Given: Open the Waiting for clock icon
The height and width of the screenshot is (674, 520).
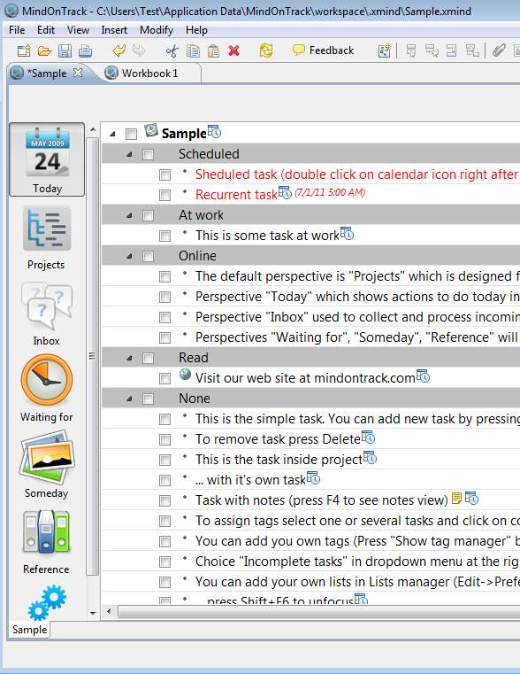Looking at the screenshot, I should pyautogui.click(x=47, y=380).
